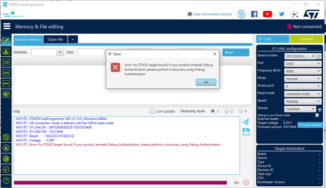Open the Facebook icon
The width and height of the screenshot is (326, 188).
tap(254, 14)
